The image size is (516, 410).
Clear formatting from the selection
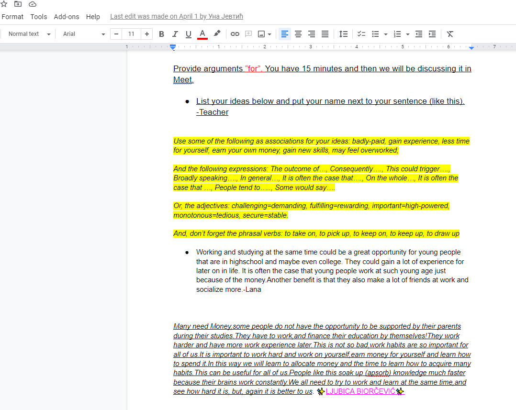pos(450,34)
